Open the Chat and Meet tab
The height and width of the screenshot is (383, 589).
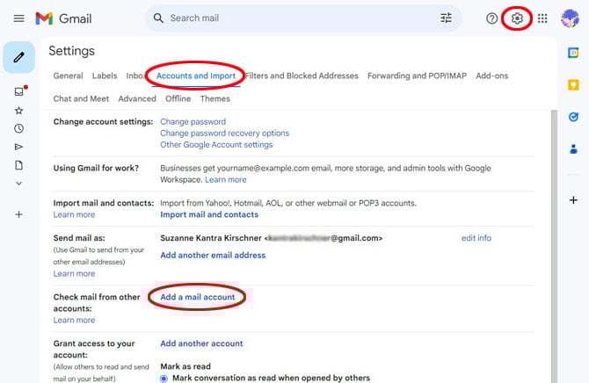pos(81,98)
